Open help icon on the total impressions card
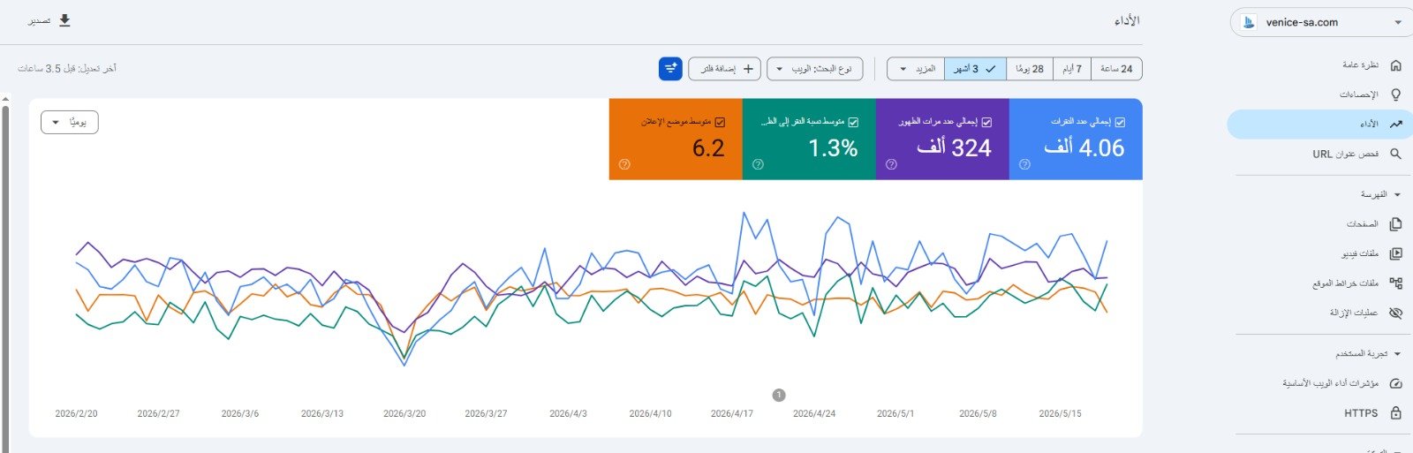The height and width of the screenshot is (453, 1413). (891, 164)
